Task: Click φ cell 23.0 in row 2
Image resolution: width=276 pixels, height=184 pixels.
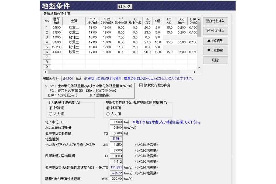Action: (147, 32)
